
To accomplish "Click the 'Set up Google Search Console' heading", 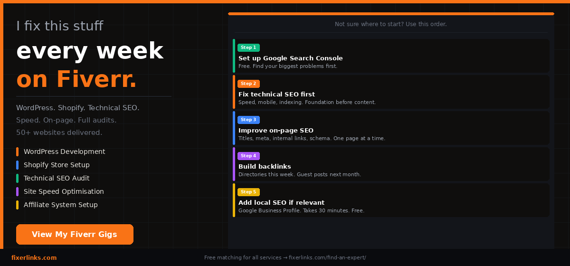I will 290,58.
